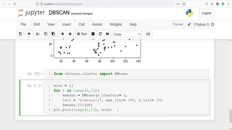Image resolution: width=232 pixels, height=130 pixels.
Task: Click the site info page icon in address bar
Action: [x=42, y=4]
